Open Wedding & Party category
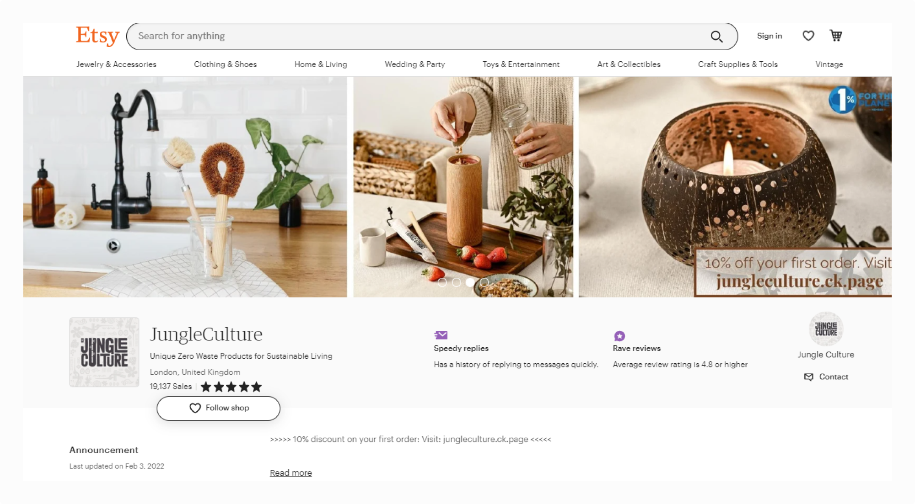This screenshot has width=915, height=504. click(414, 64)
